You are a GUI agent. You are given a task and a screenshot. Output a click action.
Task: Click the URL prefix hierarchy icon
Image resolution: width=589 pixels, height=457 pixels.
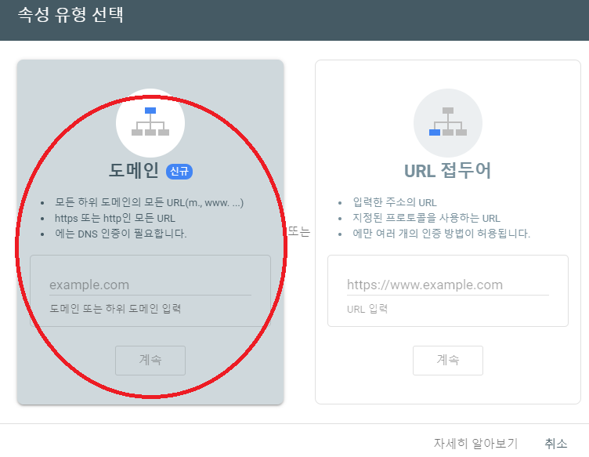coord(448,122)
